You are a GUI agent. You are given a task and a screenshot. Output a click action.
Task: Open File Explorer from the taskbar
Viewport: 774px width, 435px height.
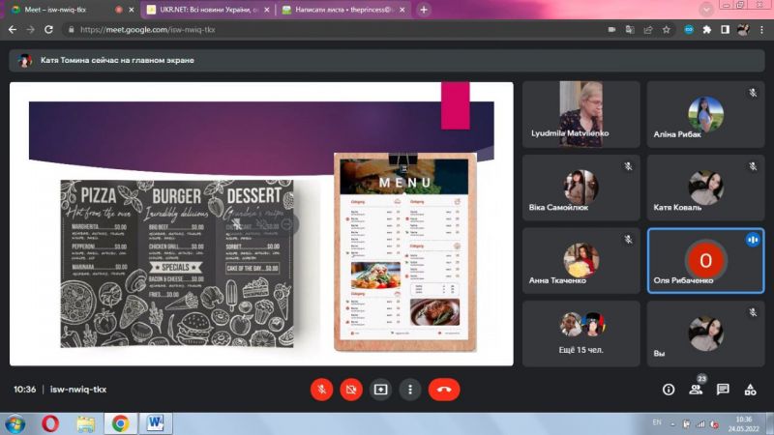coord(85,423)
